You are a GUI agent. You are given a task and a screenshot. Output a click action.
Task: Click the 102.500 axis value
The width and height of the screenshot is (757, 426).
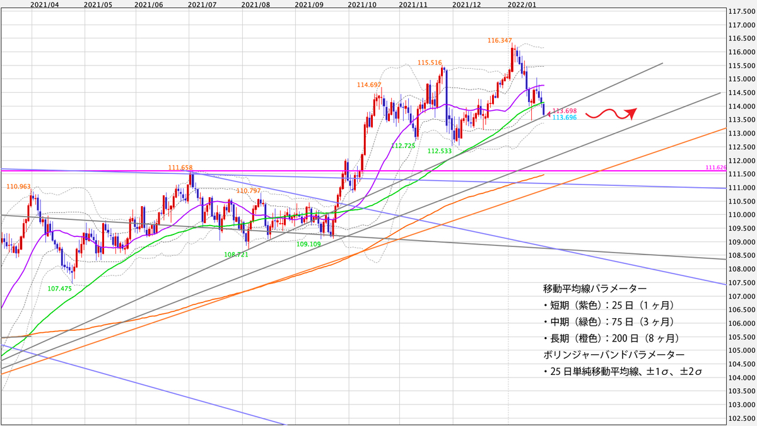coord(741,418)
